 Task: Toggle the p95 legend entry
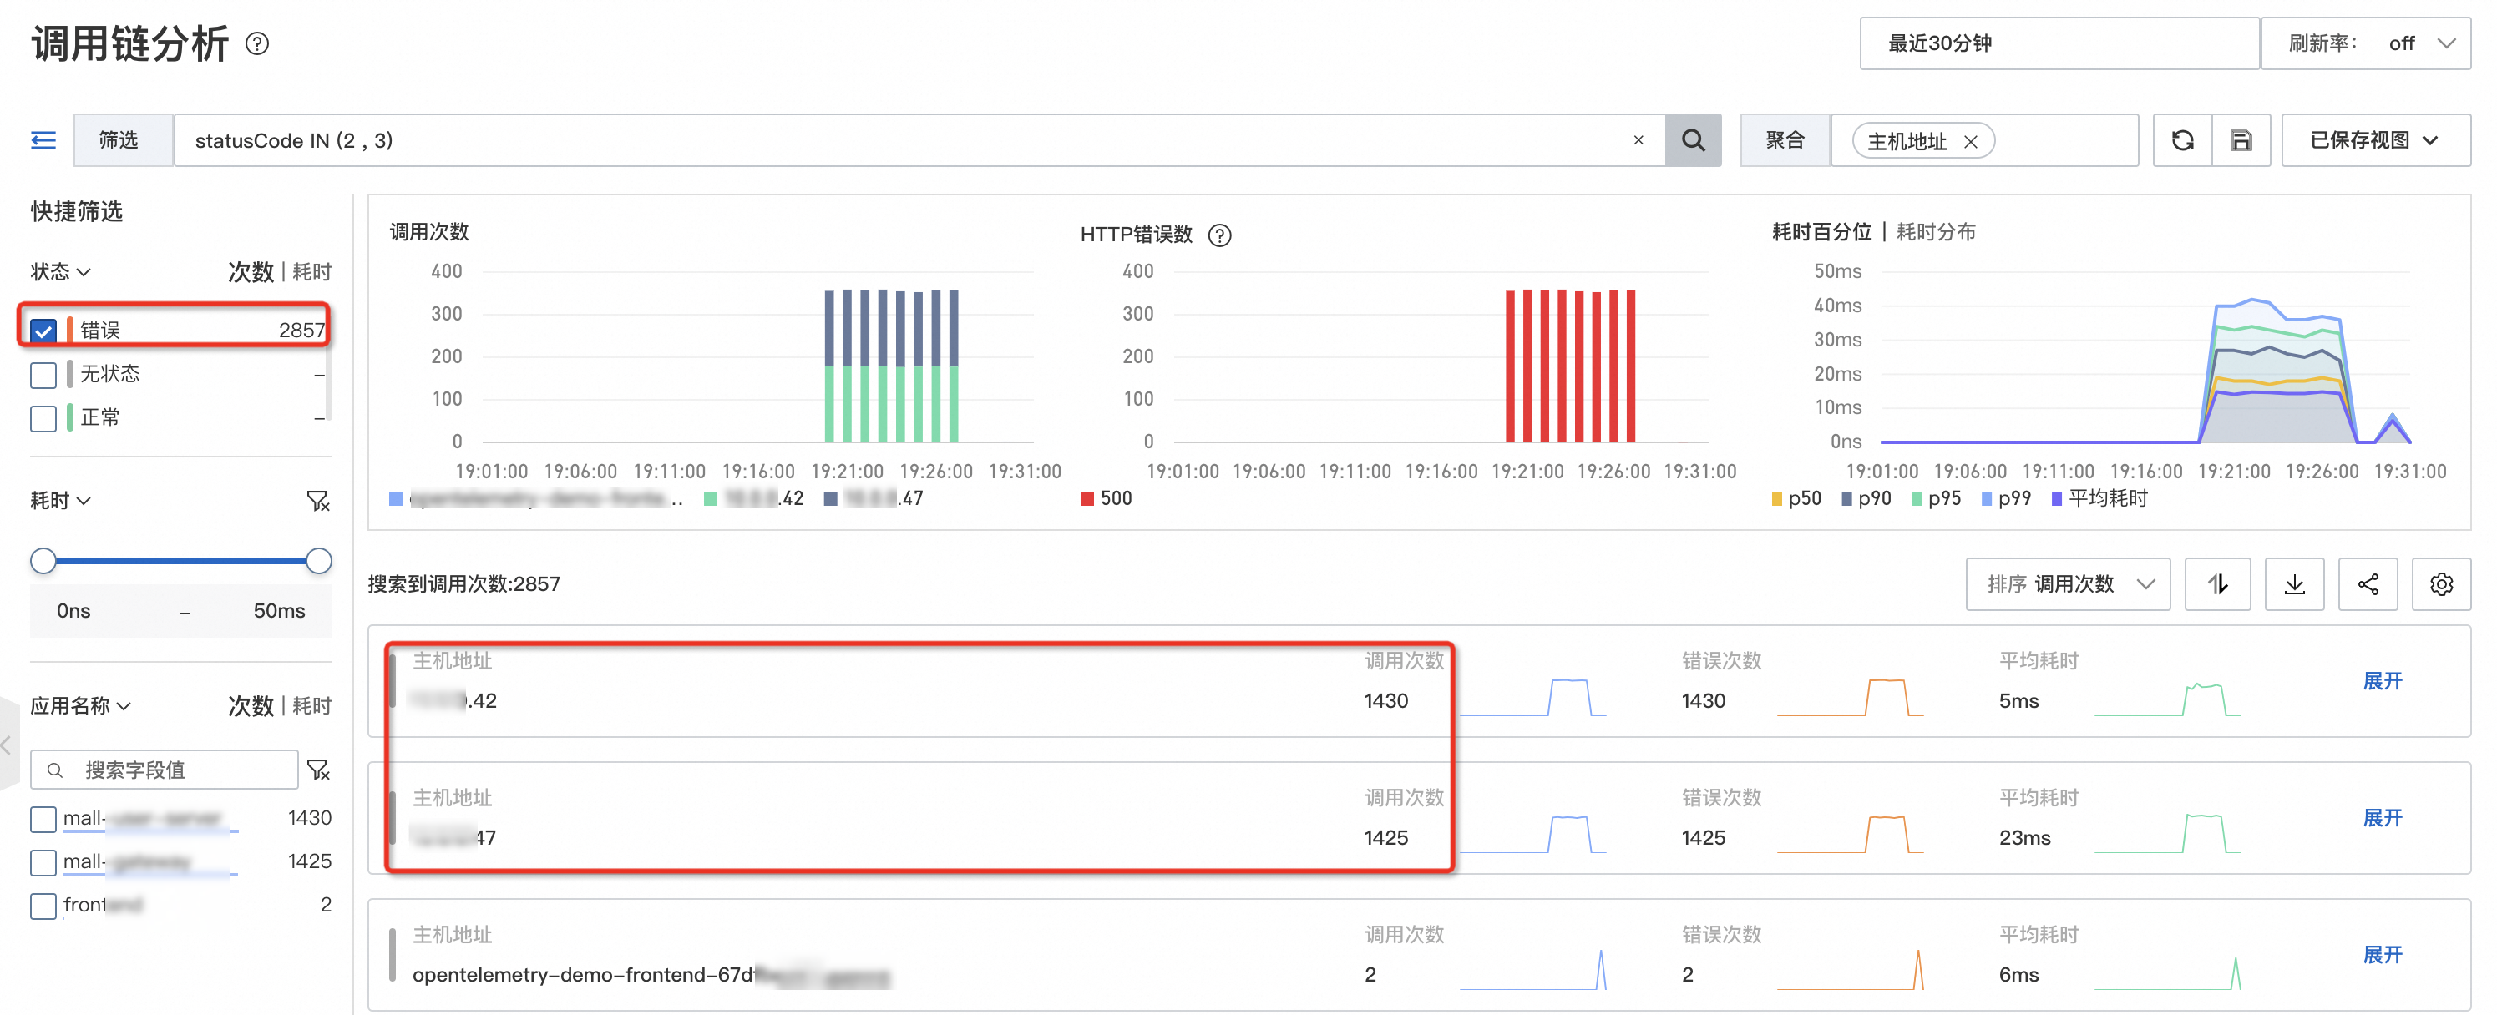point(1936,499)
